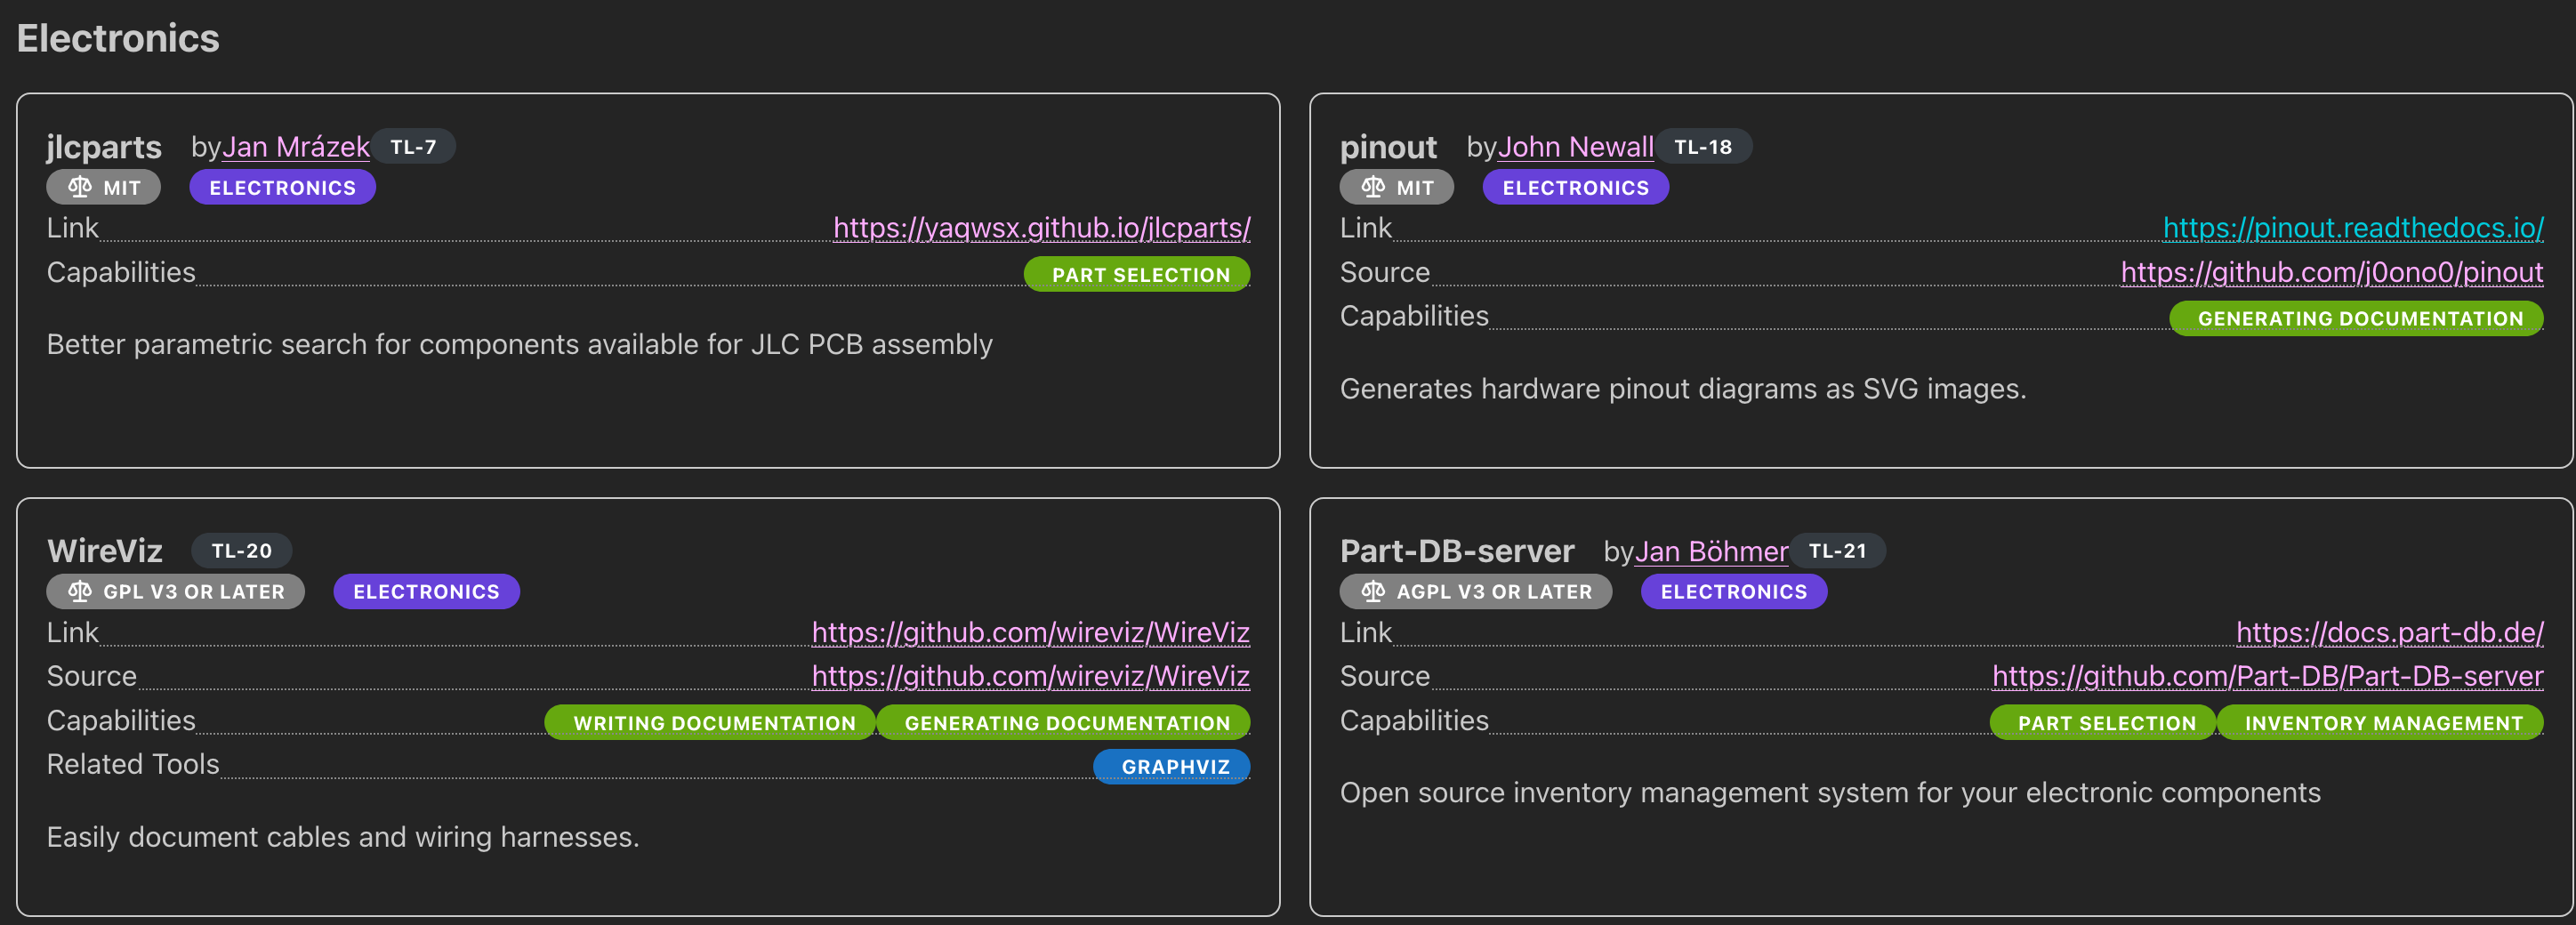Click the GPL V3 license icon on WireViz
The image size is (2576, 925).
click(x=81, y=591)
